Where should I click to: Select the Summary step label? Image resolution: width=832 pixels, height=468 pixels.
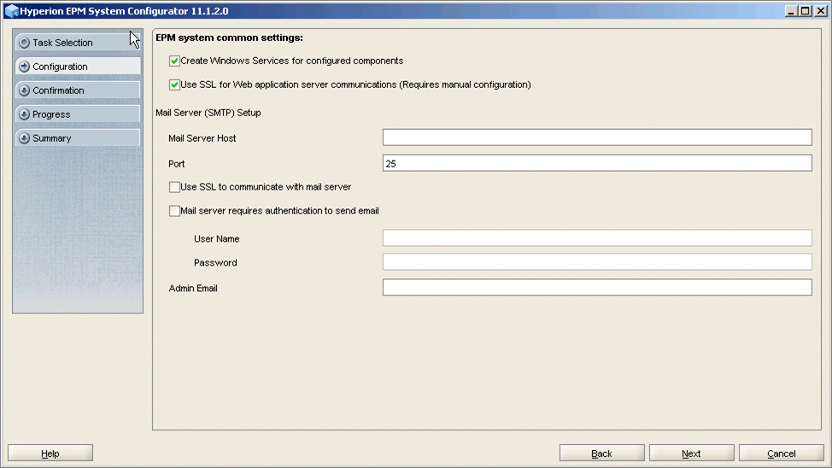(x=51, y=138)
